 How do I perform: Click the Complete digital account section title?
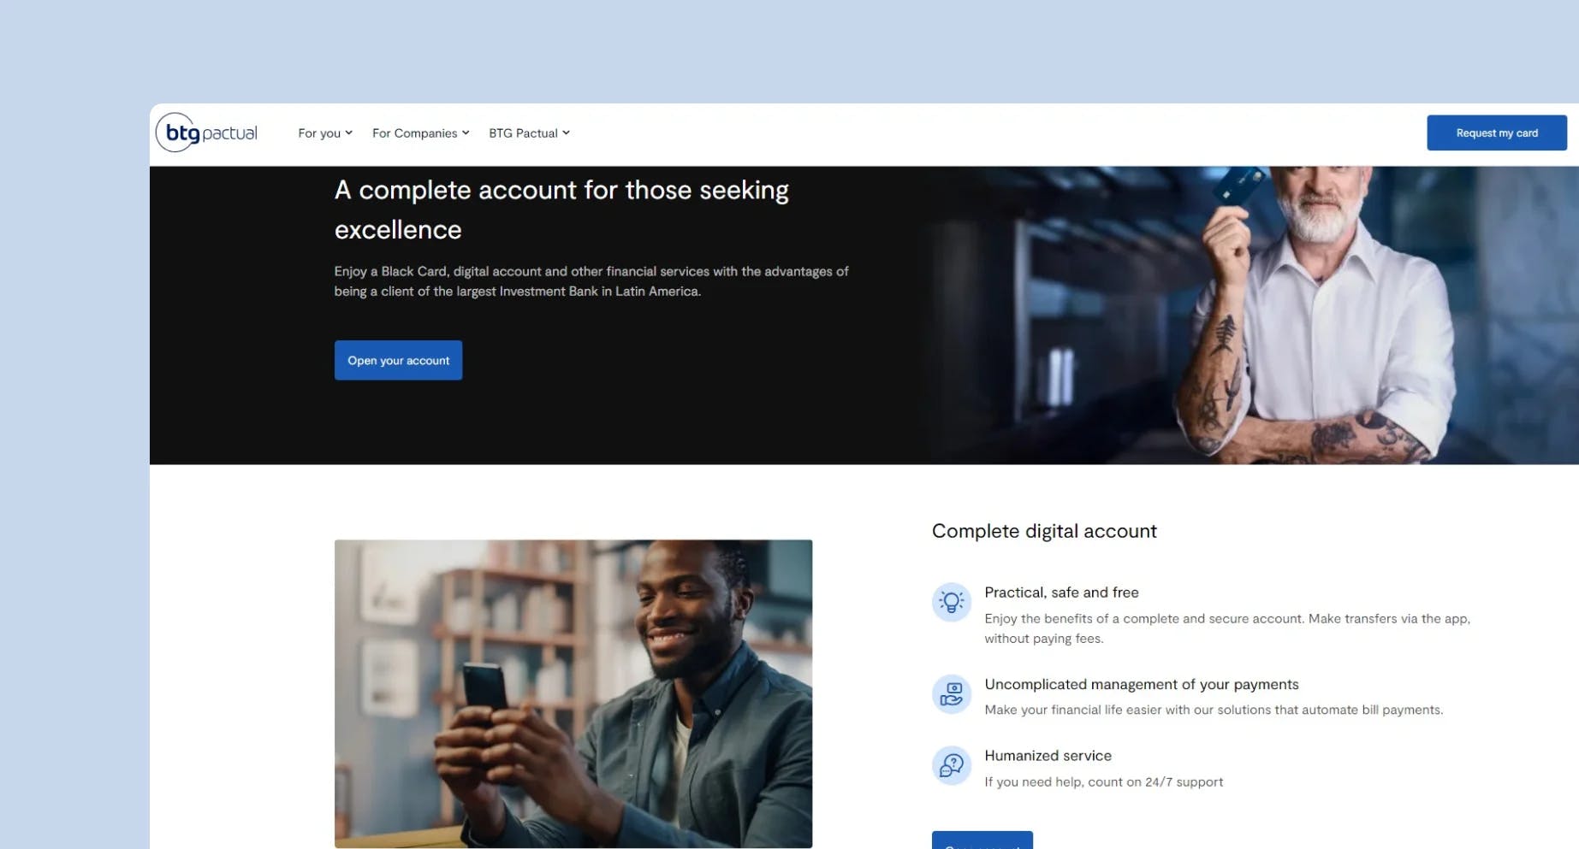tap(1044, 531)
